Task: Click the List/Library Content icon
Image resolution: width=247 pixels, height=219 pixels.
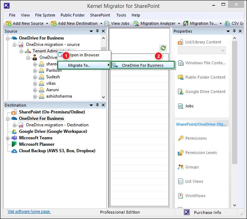Action: coord(181,42)
